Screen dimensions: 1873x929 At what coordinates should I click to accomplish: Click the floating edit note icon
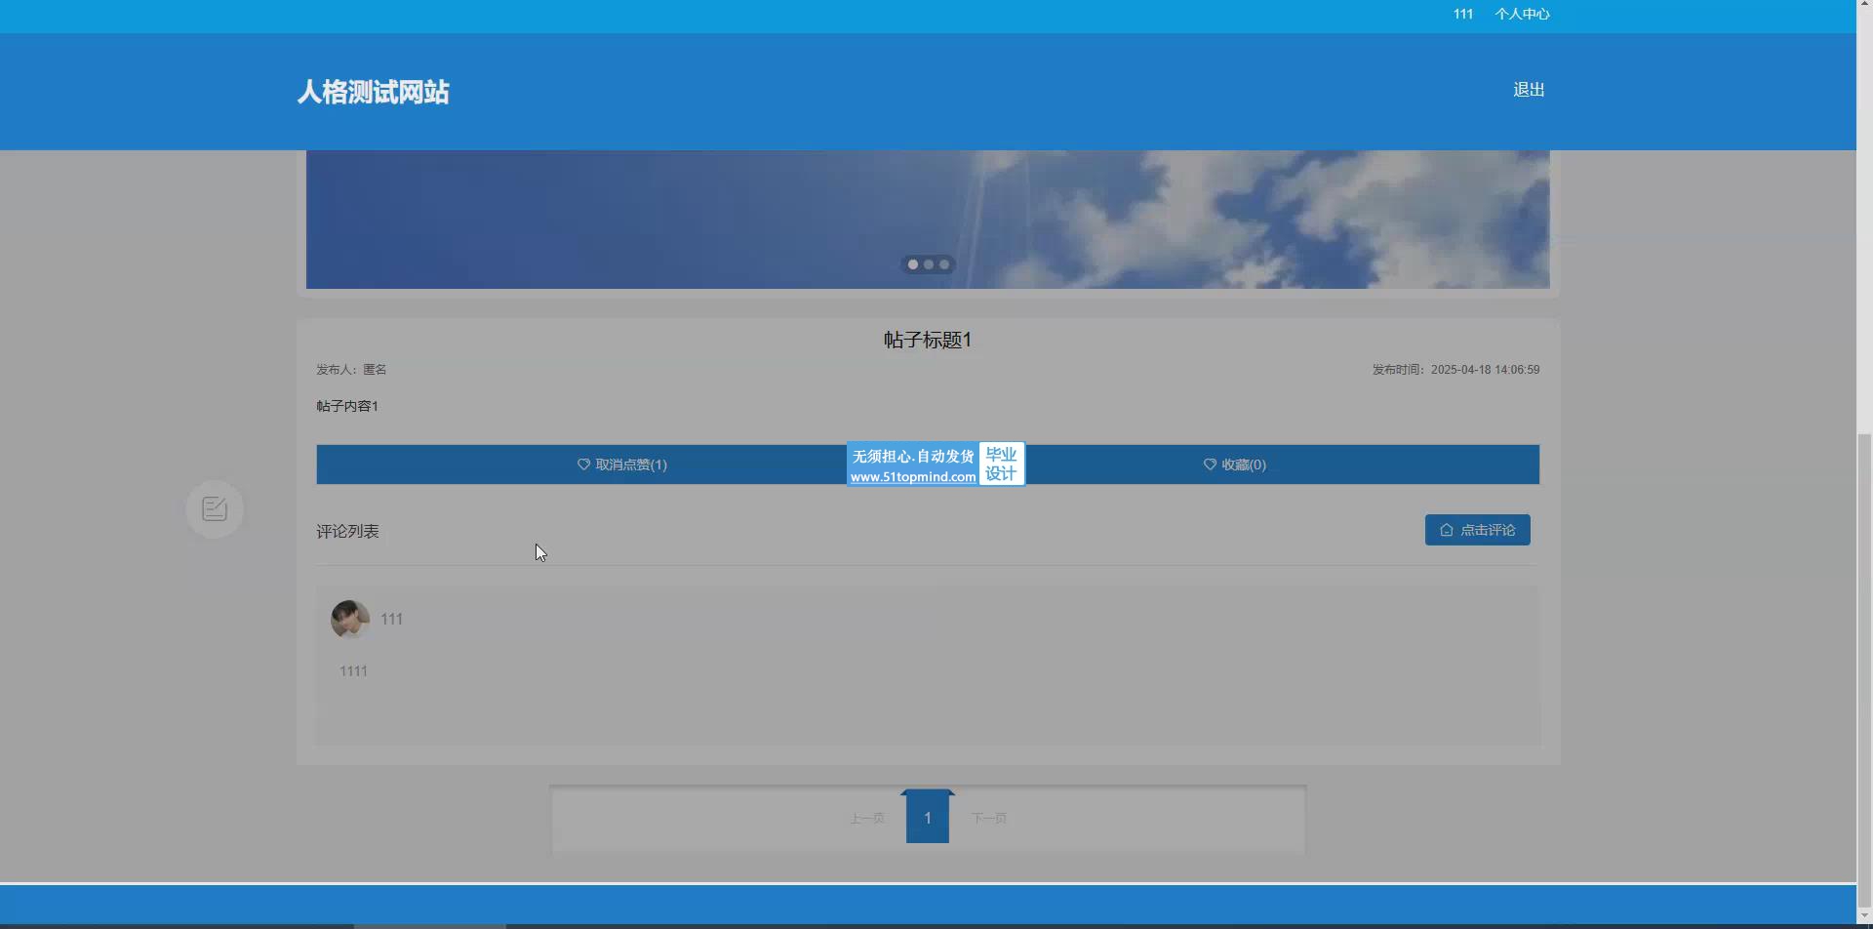coord(215,508)
